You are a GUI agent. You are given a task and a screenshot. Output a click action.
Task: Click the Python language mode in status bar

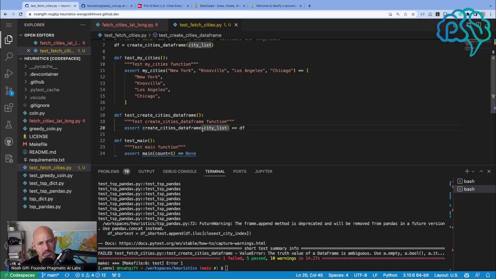pos(390,275)
